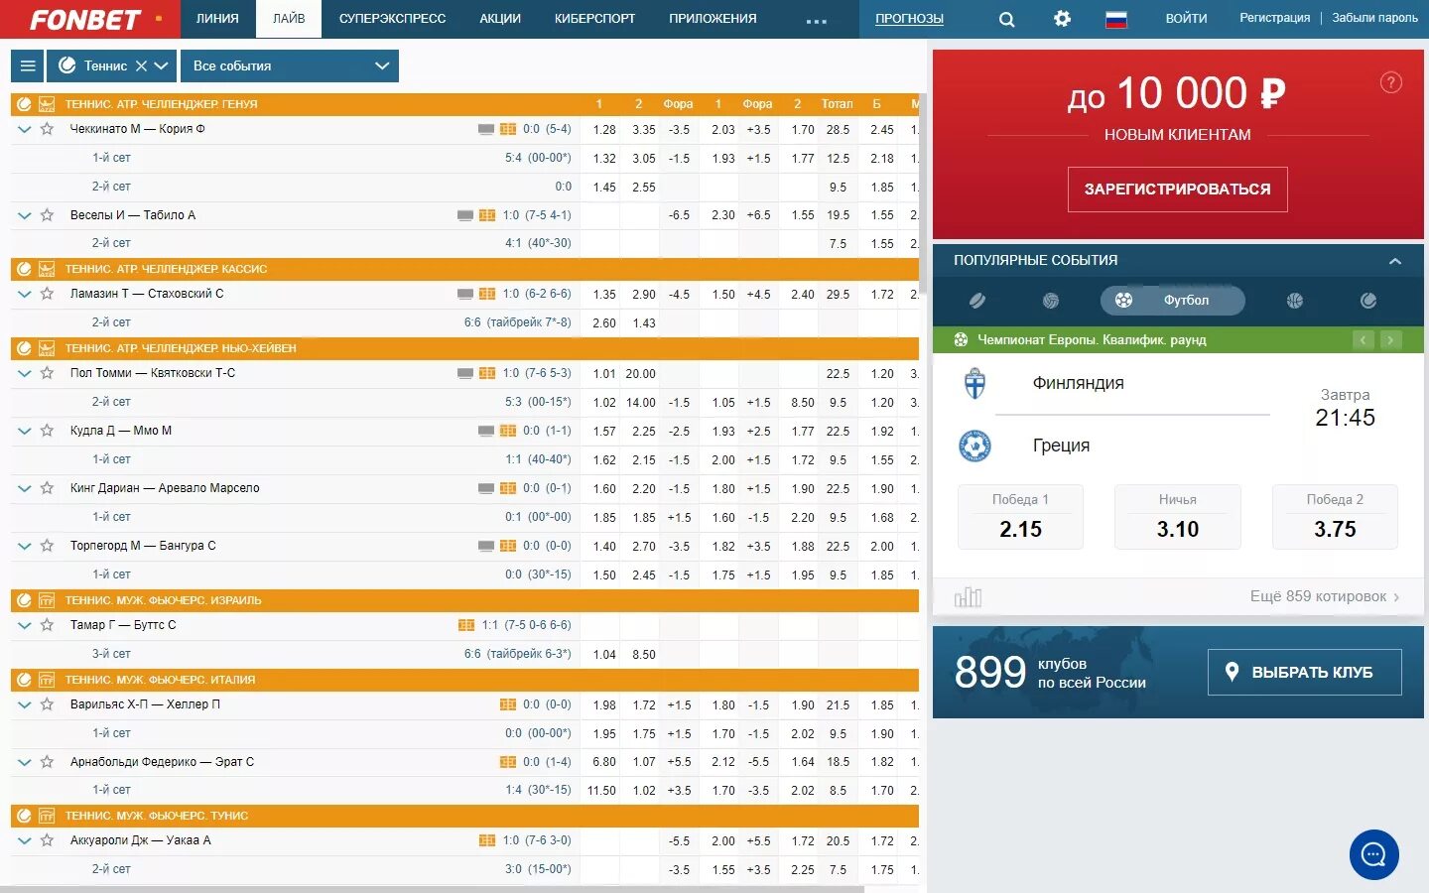Click ВОЙТИ login button
The height and width of the screenshot is (893, 1429).
[x=1186, y=19]
